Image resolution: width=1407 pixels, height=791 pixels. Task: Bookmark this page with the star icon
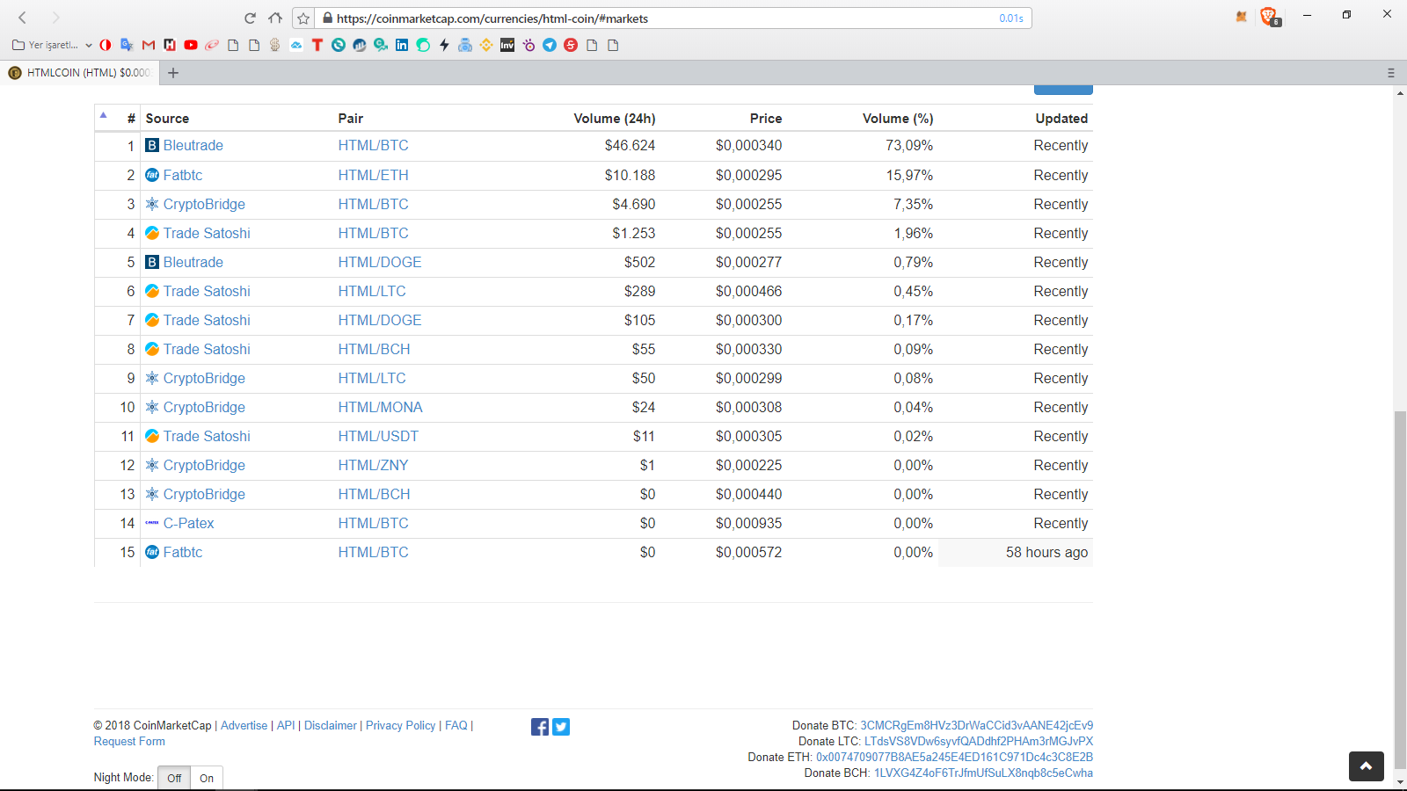click(303, 18)
